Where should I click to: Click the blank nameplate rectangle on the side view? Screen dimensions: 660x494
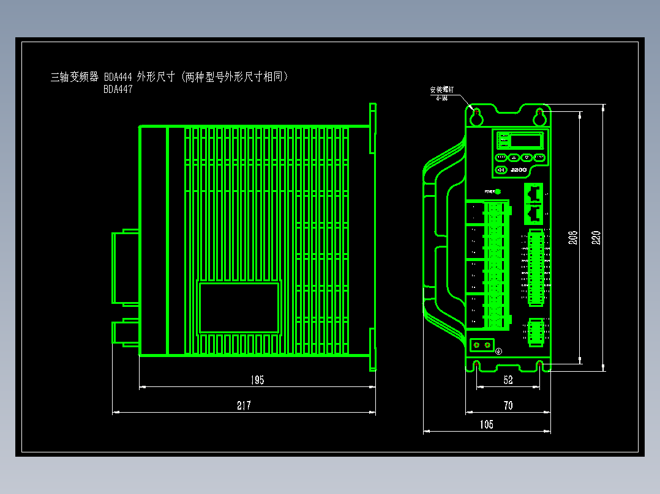coord(239,308)
